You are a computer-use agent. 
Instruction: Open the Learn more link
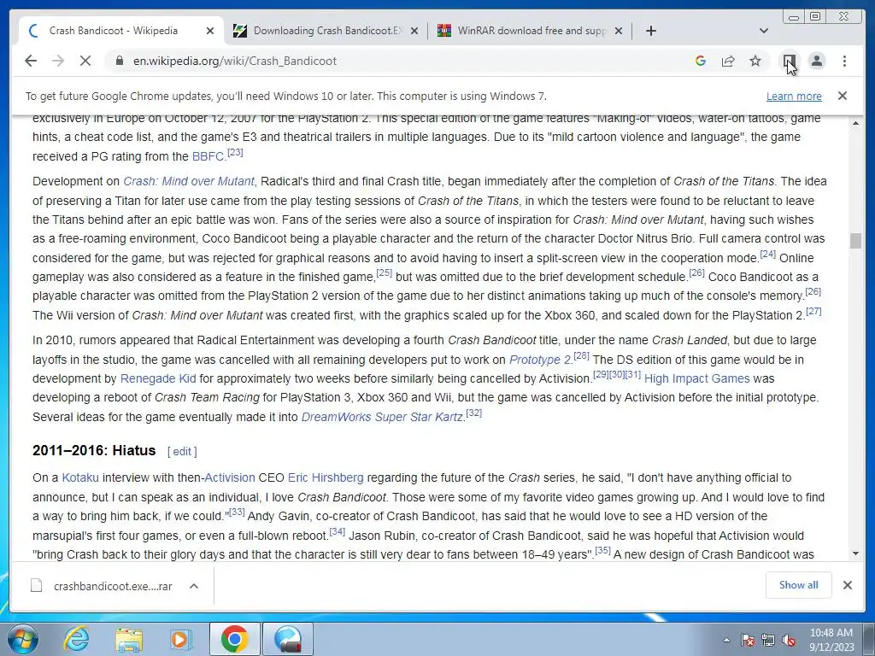pos(794,96)
